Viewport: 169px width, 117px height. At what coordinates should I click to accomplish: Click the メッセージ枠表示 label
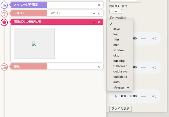[26, 5]
